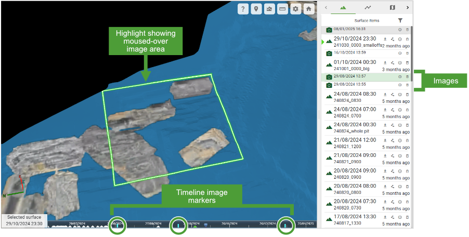Open the help question mark icon
The width and height of the screenshot is (469, 237).
243,9
